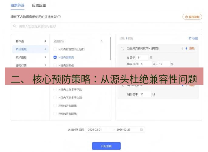Open the calendar icon in date range

pos(142,130)
